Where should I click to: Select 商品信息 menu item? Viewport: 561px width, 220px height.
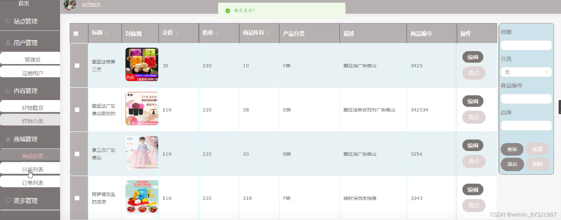[x=30, y=154]
